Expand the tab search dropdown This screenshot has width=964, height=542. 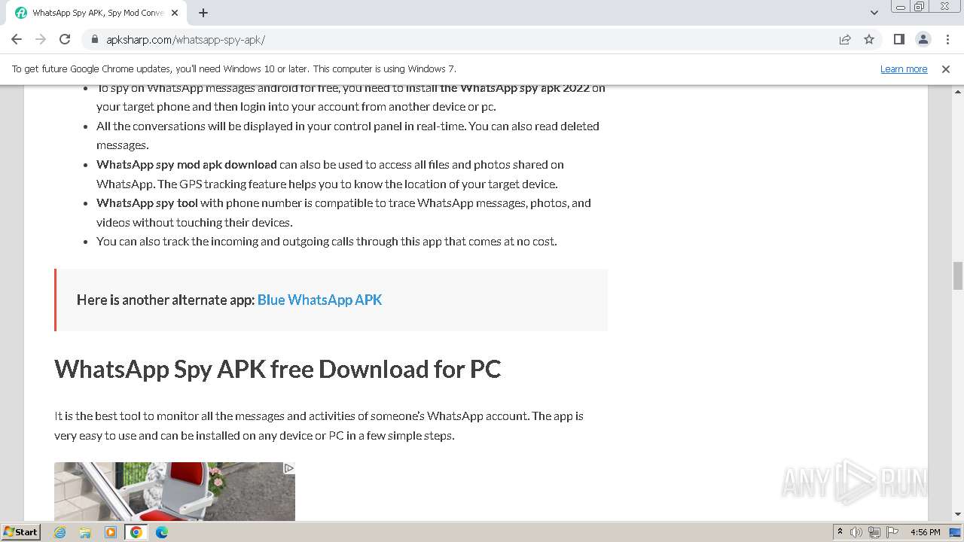pyautogui.click(x=874, y=13)
